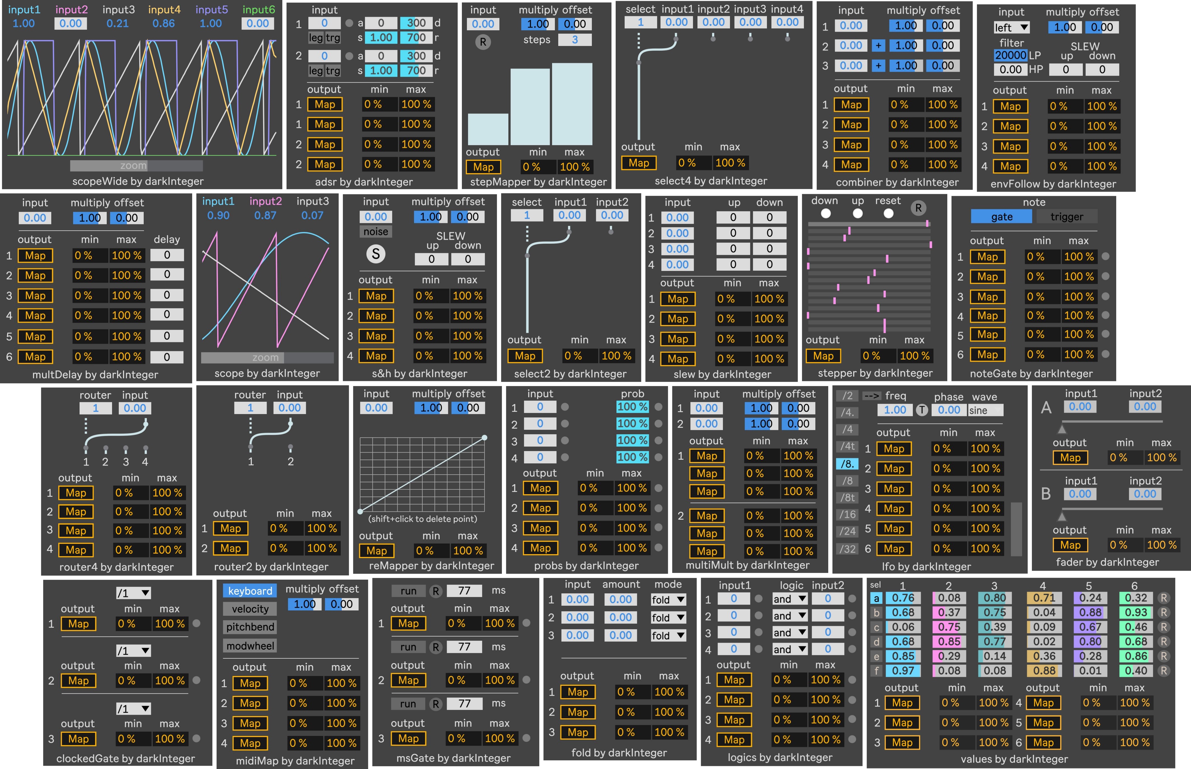Enable trigger mode in noteGate

(x=1066, y=217)
